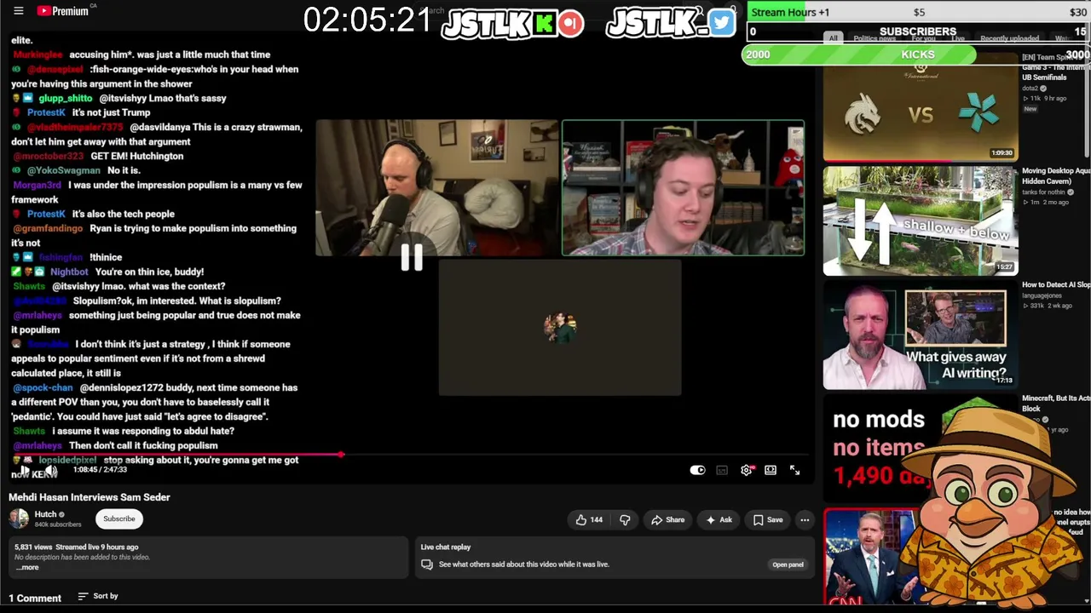The width and height of the screenshot is (1091, 613).
Task: Visit the languagejones channel link
Action: [x=1041, y=296]
